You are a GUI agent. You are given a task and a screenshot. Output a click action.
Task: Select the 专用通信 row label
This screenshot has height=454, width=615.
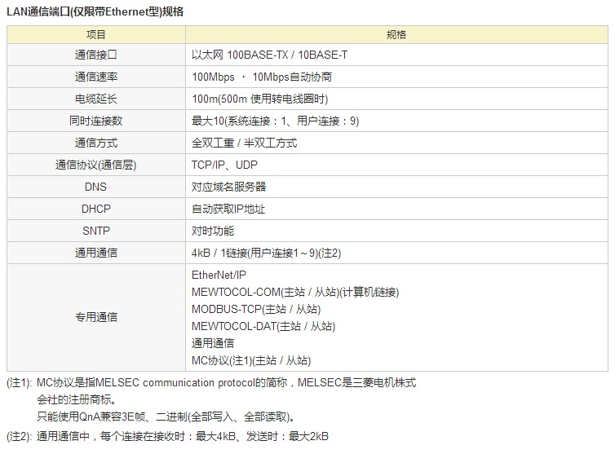(96, 317)
